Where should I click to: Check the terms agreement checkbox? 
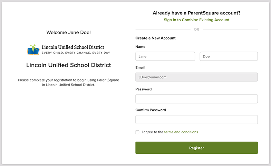(137, 132)
